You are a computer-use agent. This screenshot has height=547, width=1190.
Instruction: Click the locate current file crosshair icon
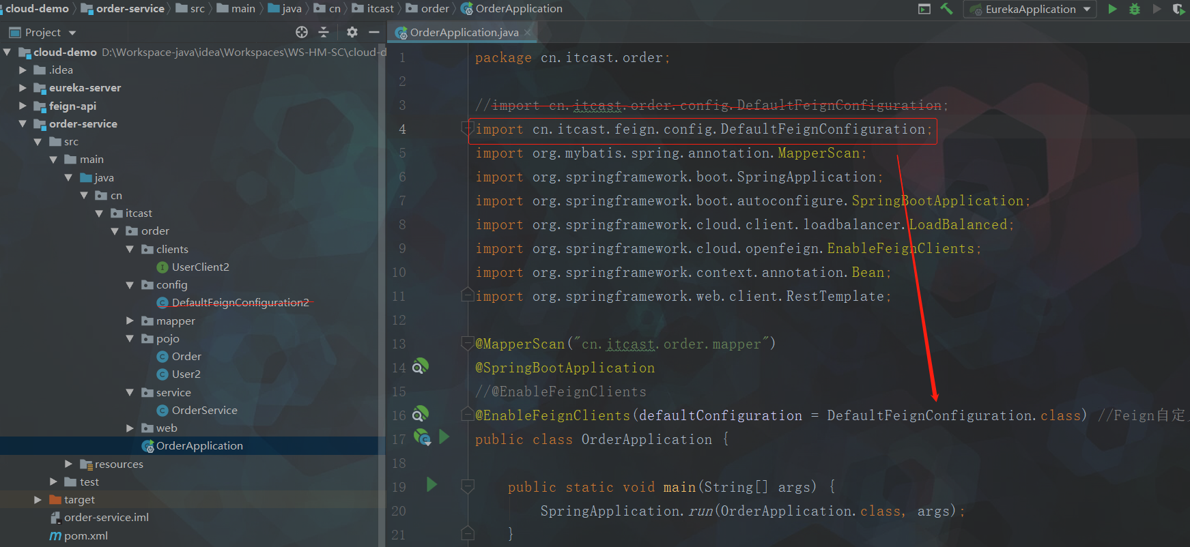(x=302, y=32)
